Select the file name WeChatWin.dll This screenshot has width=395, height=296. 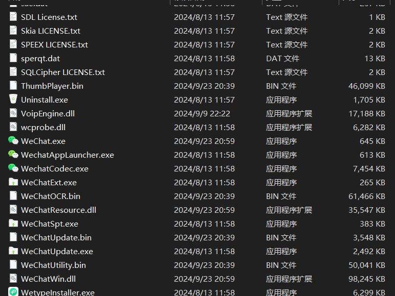pyautogui.click(x=49, y=279)
